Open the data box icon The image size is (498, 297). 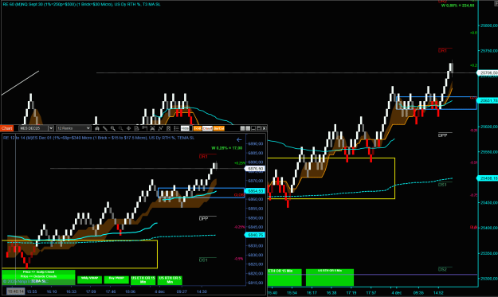coord(136,128)
